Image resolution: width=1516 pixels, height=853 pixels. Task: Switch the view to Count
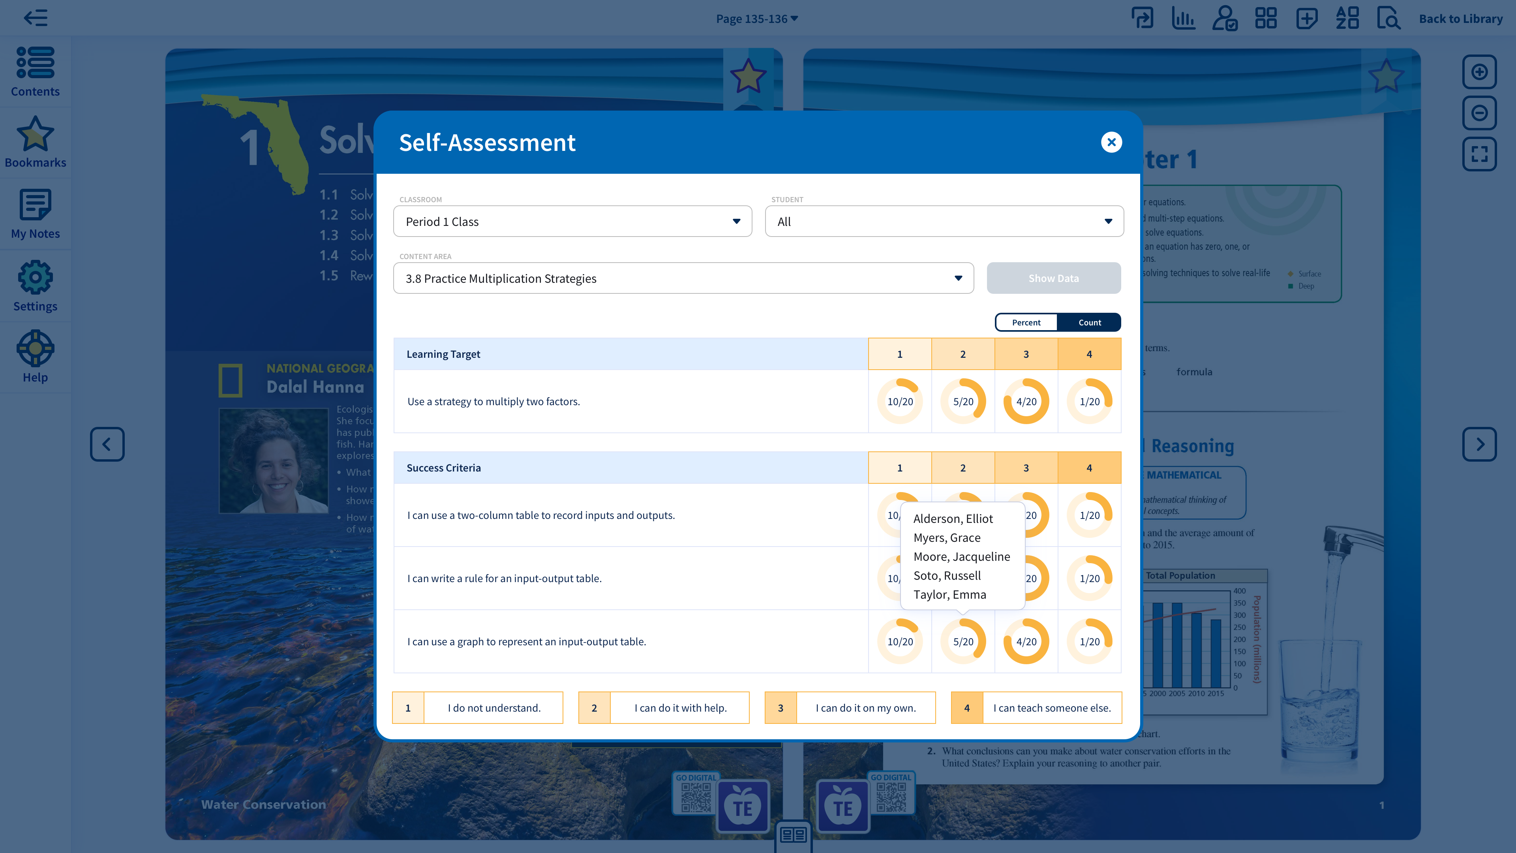pyautogui.click(x=1089, y=323)
